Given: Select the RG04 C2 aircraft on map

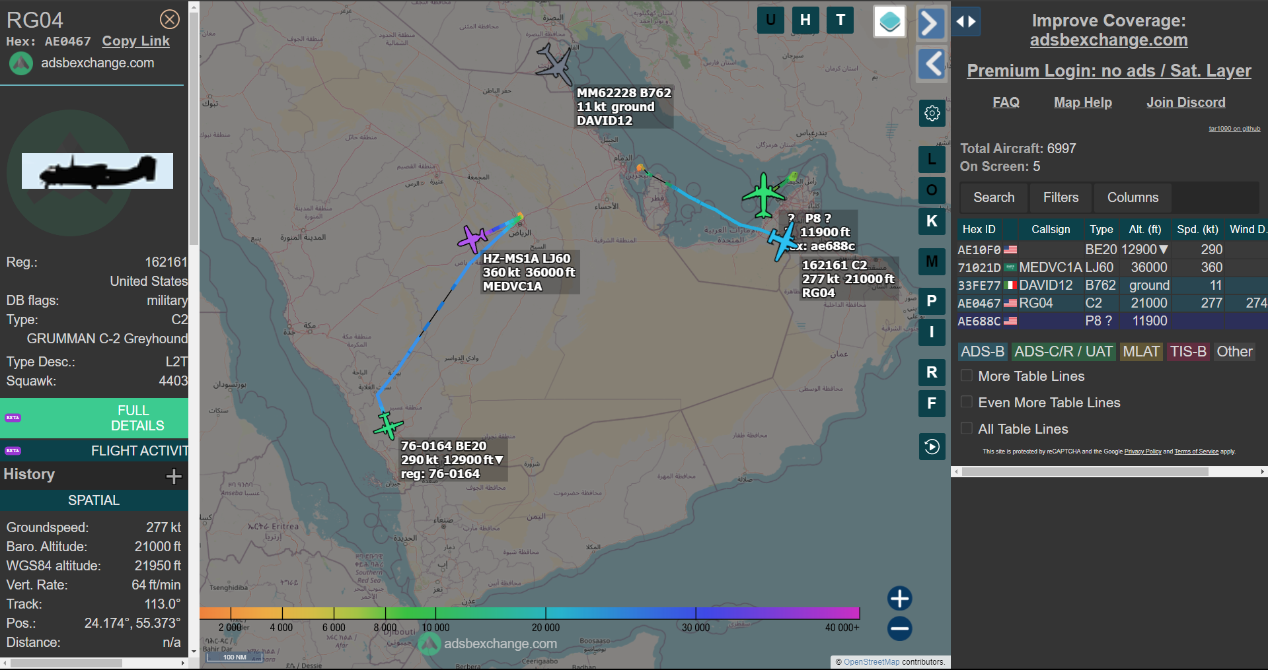Looking at the screenshot, I should coord(782,242).
